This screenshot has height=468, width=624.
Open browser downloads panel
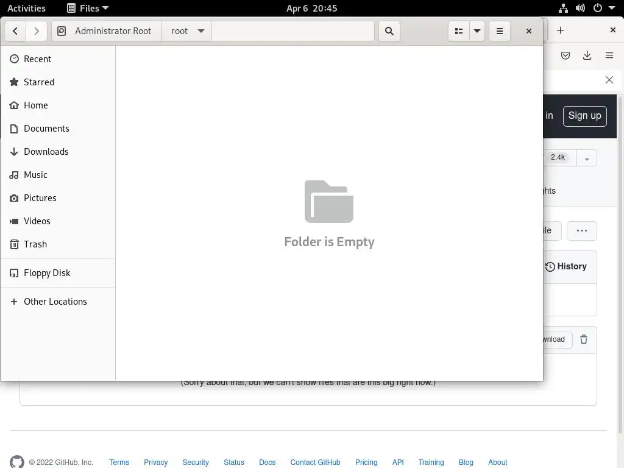[587, 55]
